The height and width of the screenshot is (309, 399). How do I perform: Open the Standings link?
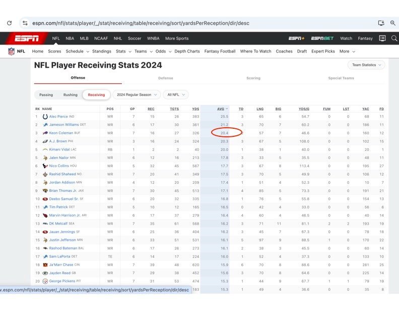point(102,51)
